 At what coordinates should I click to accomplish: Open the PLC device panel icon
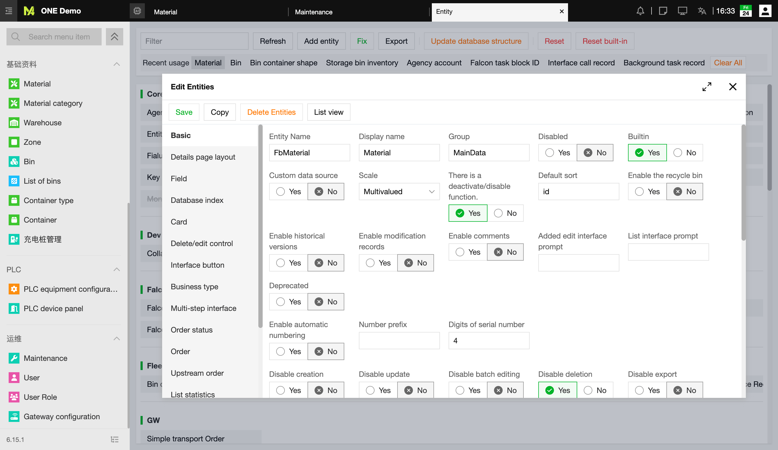(x=14, y=308)
